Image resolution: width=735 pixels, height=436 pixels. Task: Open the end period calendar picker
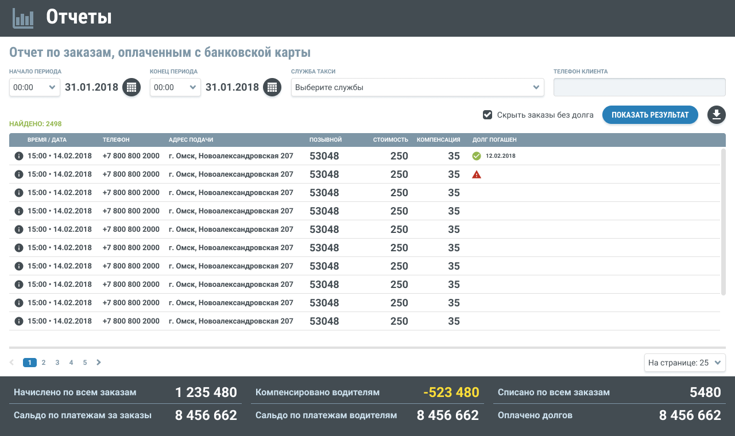[x=272, y=87]
